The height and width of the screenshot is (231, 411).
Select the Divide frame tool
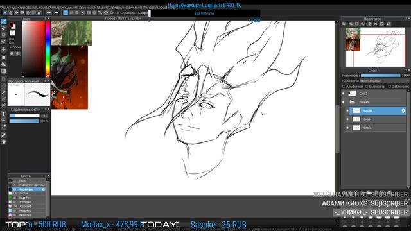click(x=4, y=127)
